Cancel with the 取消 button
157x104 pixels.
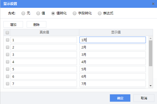144,98
